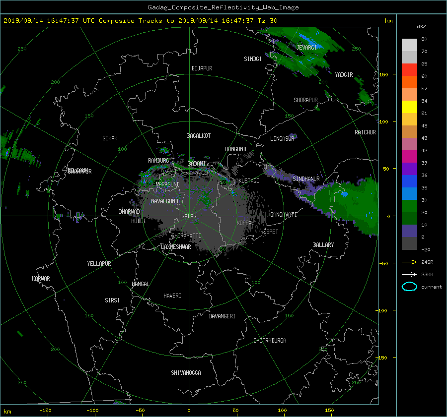
Task: Click the BAGALKOT city label
Action: (199, 136)
